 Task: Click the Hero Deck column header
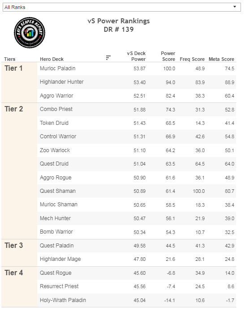click(52, 59)
